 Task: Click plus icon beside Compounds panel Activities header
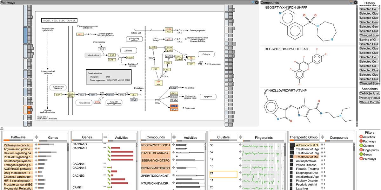point(174,137)
